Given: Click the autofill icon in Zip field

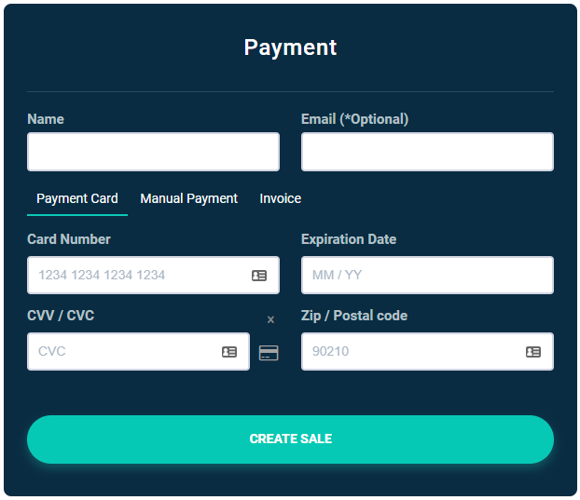Looking at the screenshot, I should point(533,352).
